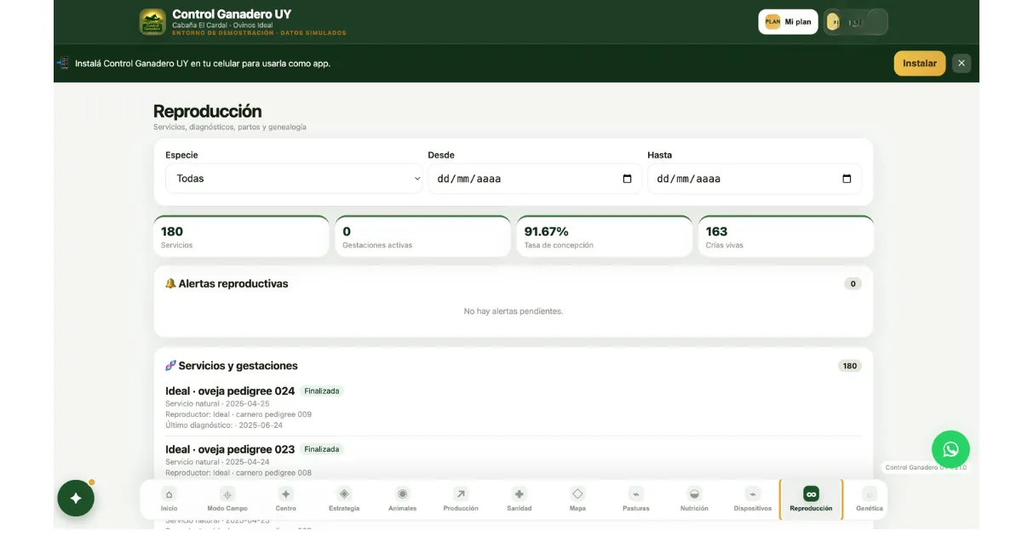The height and width of the screenshot is (536, 1022).
Task: Open the Centro section
Action: click(286, 499)
